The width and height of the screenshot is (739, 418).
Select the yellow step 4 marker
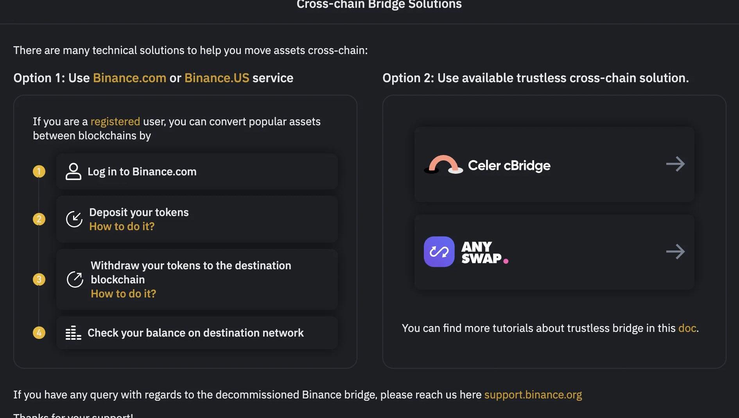39,333
